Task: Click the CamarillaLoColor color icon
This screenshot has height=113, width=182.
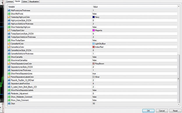Action: (x=9, y=47)
